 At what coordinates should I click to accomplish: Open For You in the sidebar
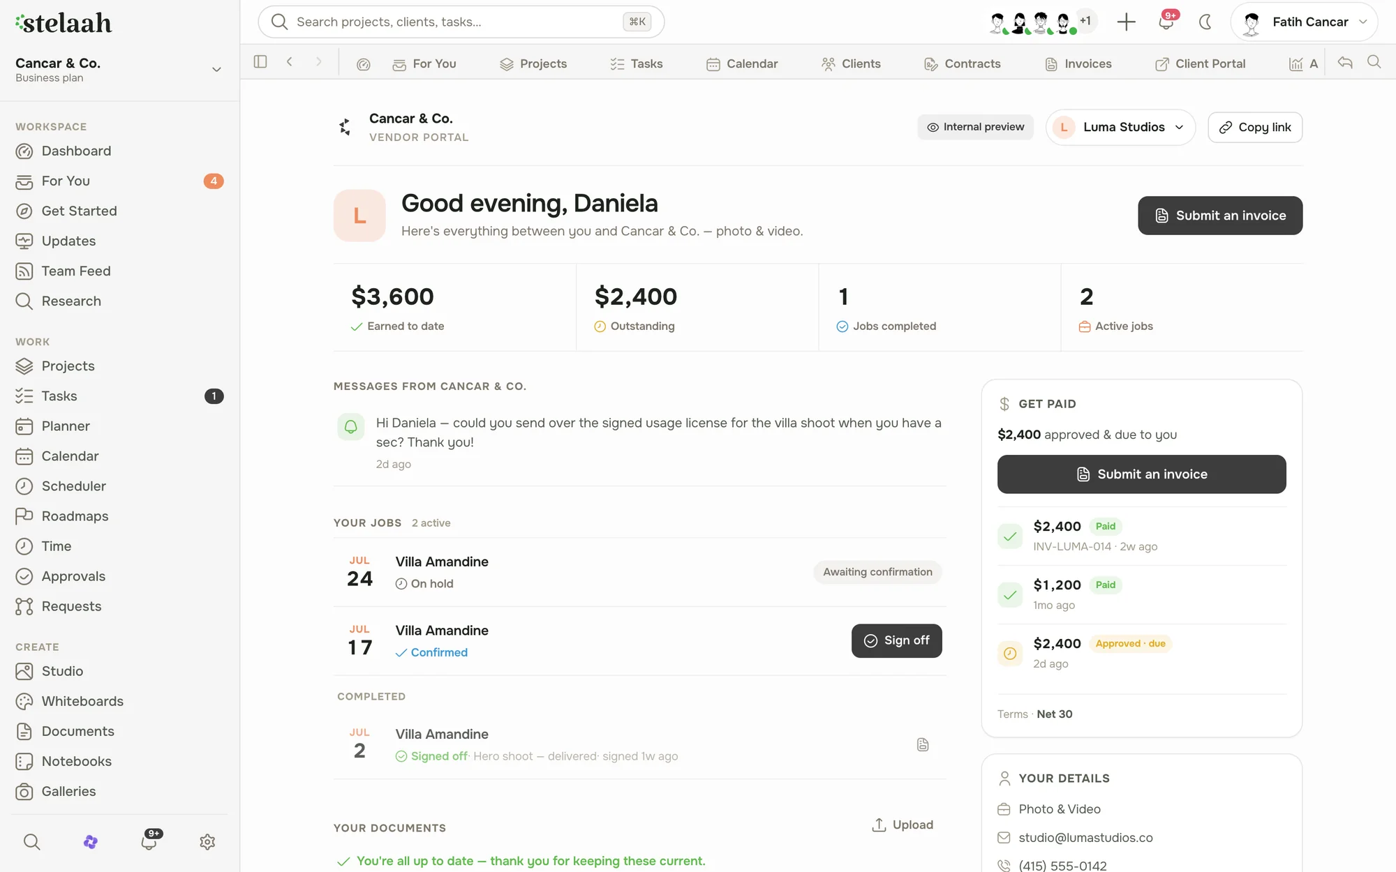119,181
